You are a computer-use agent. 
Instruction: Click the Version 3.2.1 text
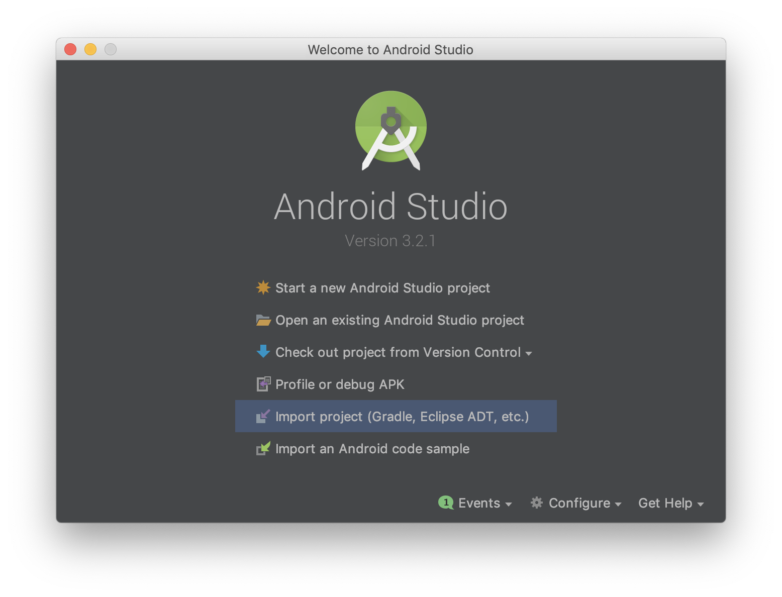(390, 241)
